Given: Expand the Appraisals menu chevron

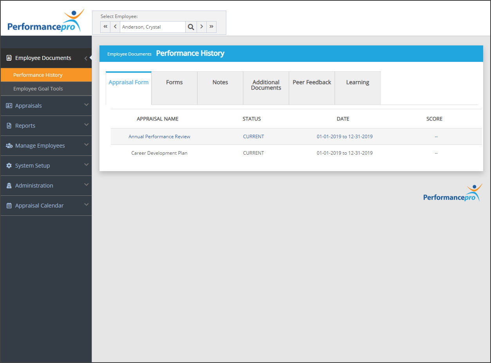Looking at the screenshot, I should [x=87, y=105].
